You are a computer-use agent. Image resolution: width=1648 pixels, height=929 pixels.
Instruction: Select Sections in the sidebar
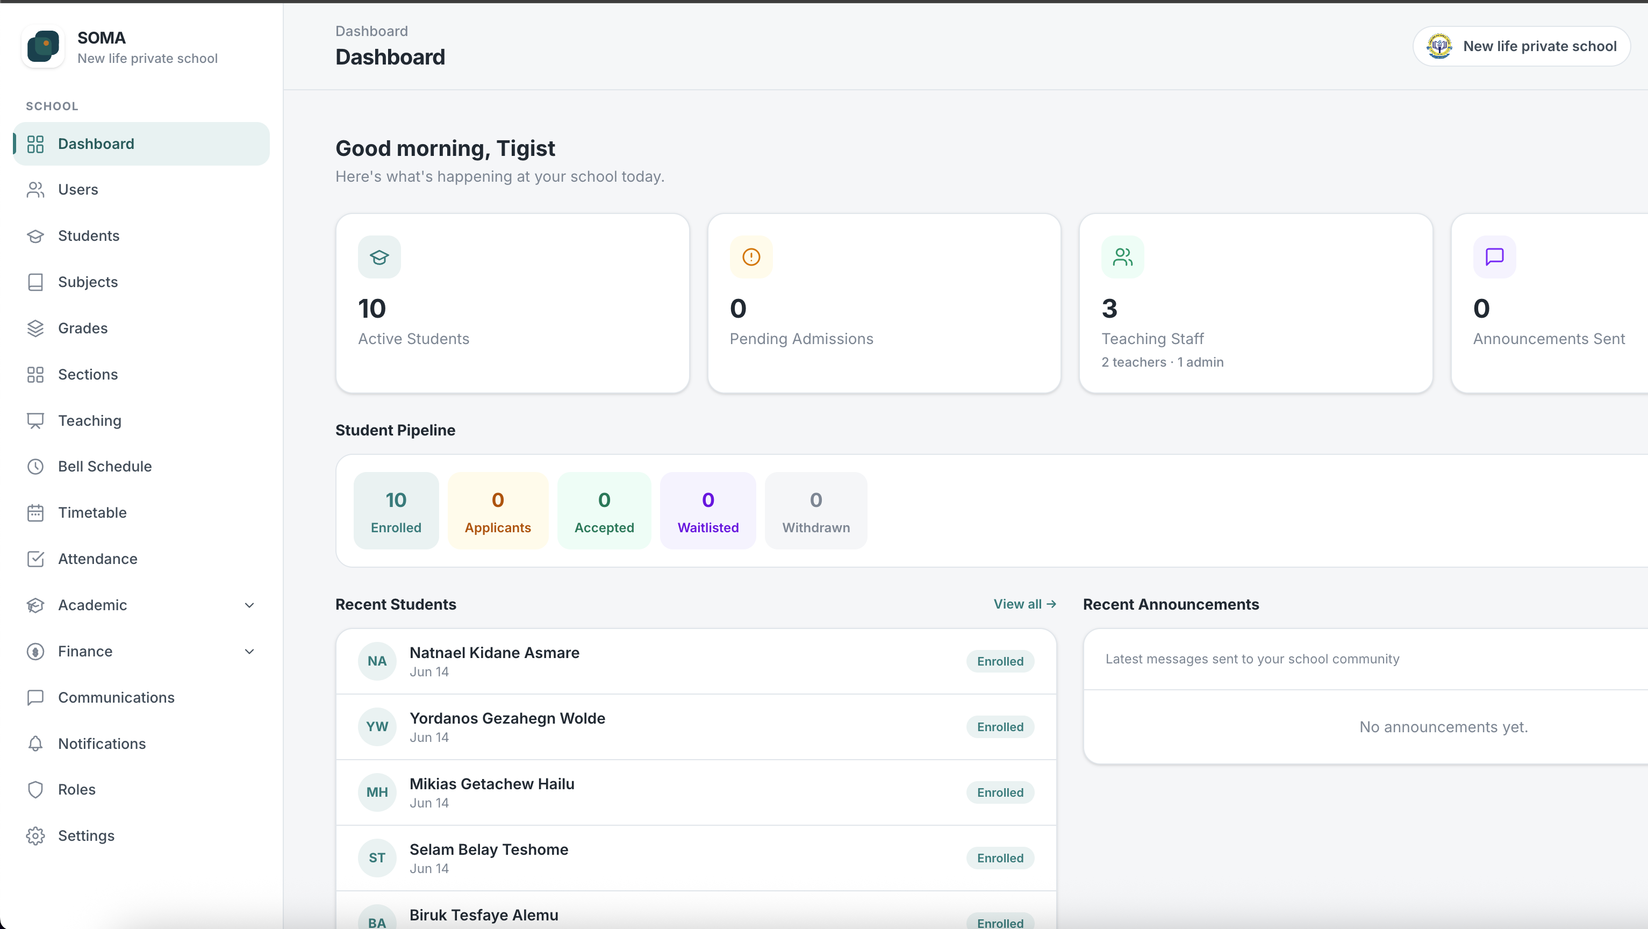coord(141,374)
